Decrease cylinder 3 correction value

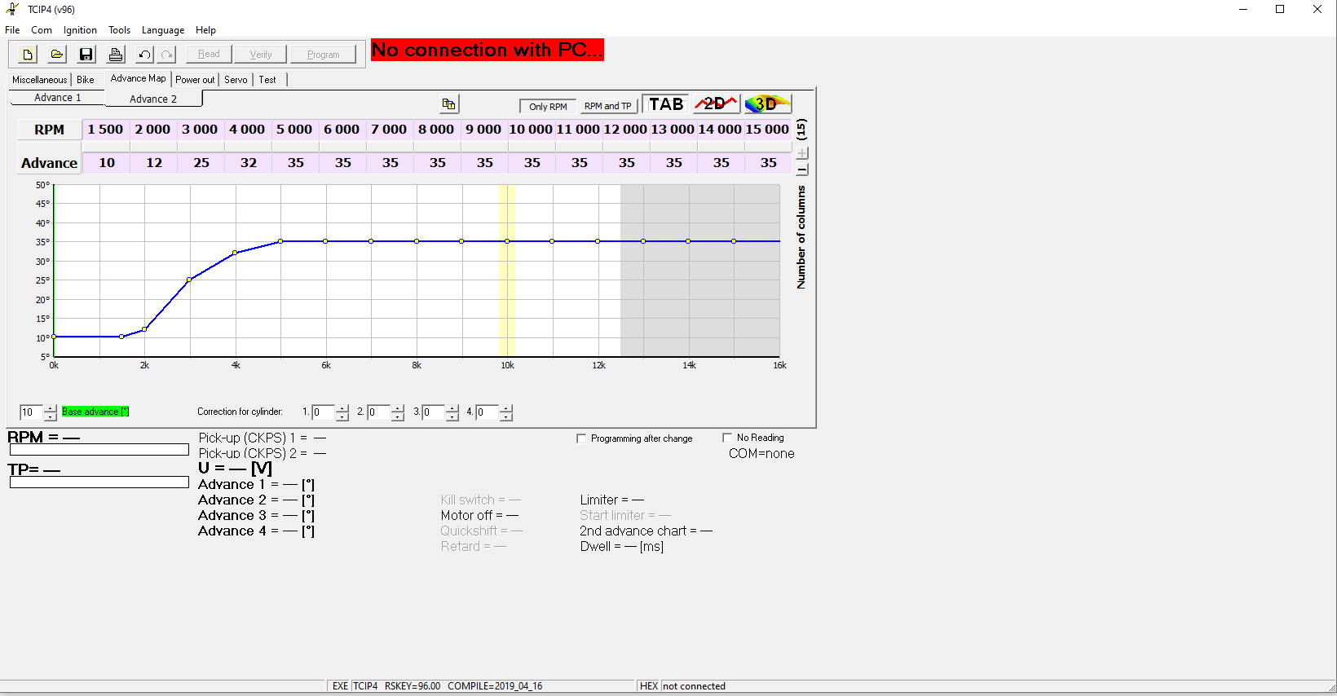pyautogui.click(x=452, y=416)
